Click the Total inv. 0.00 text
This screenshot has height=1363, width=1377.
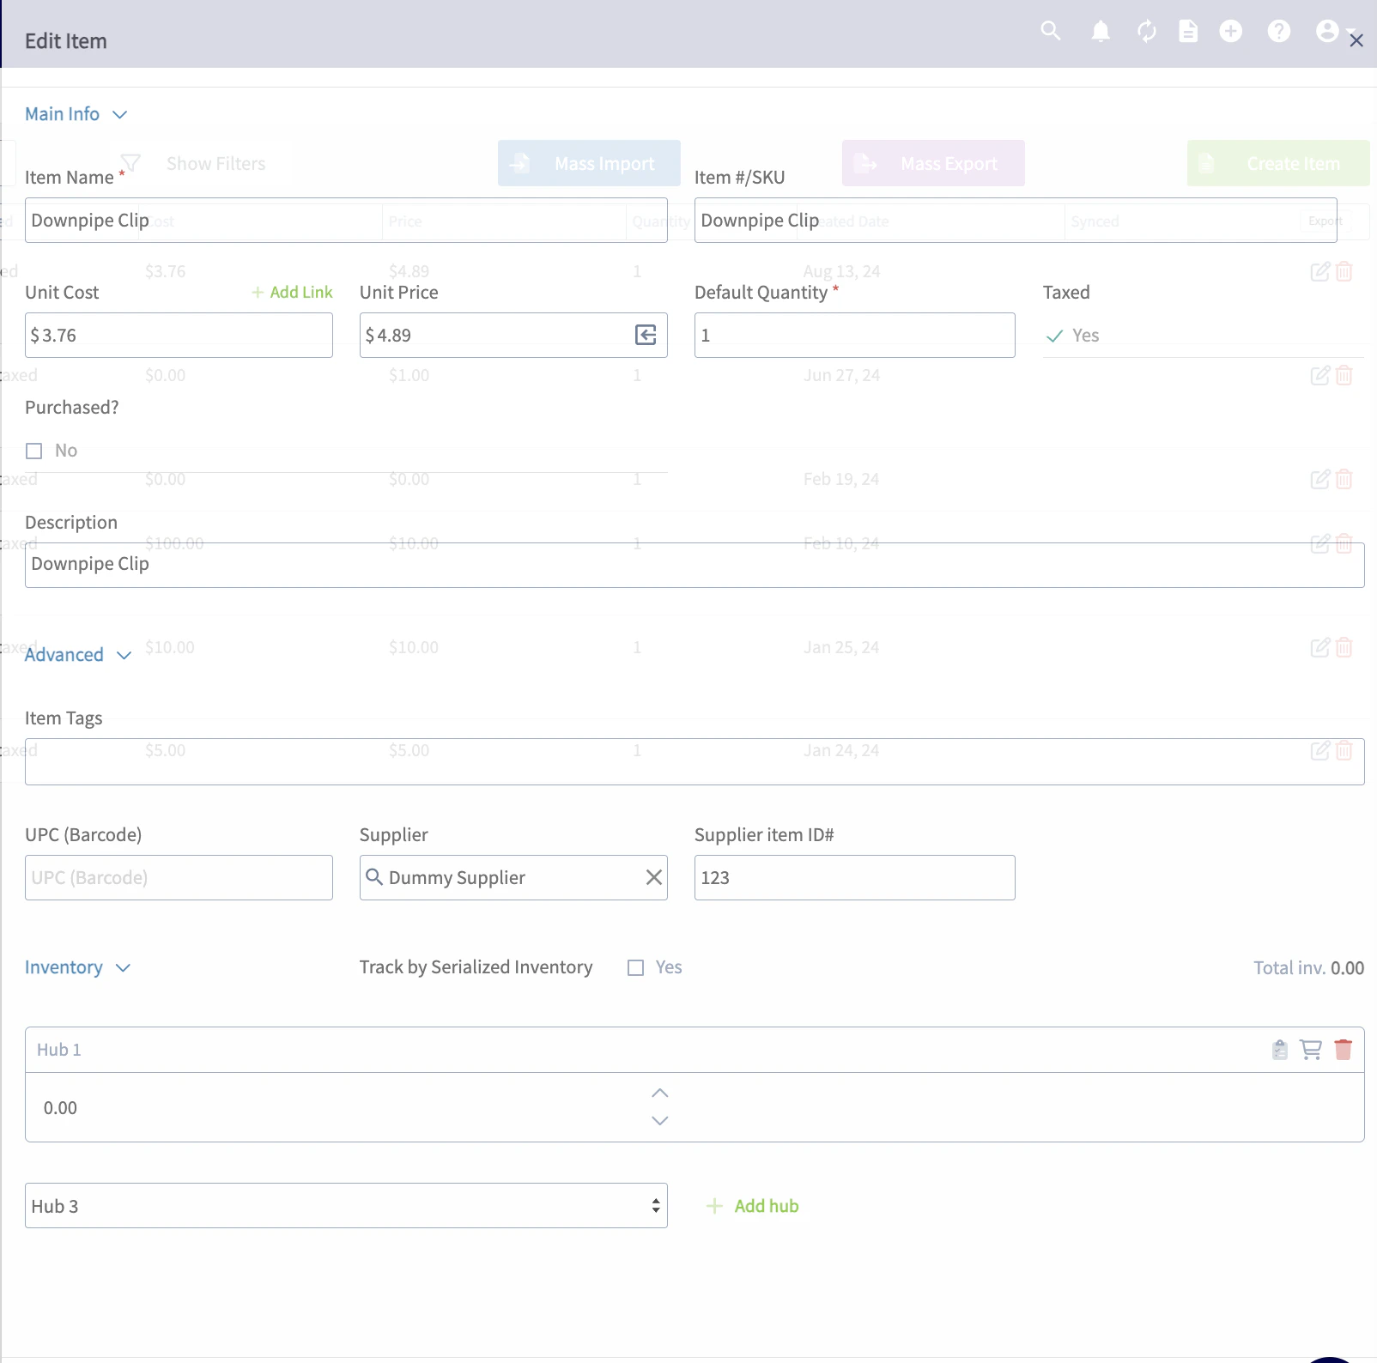(x=1308, y=967)
